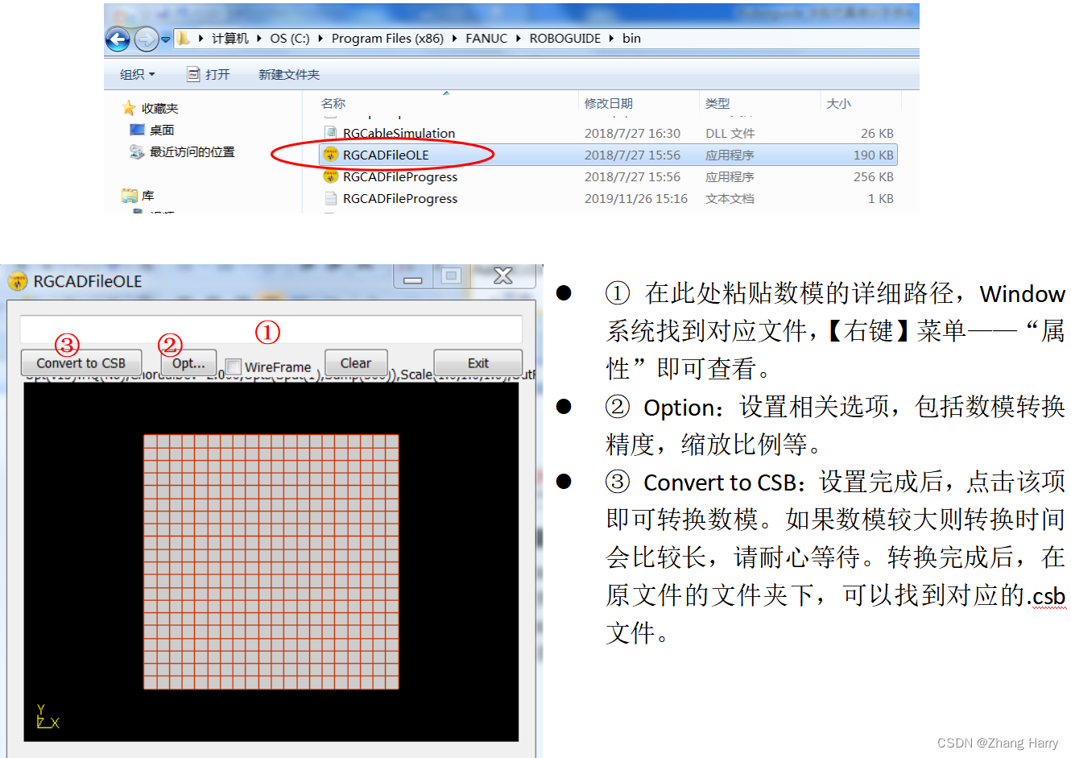Screen dimensions: 1071x758
Task: Click the 收藏夹 star icon
Action: click(x=129, y=108)
